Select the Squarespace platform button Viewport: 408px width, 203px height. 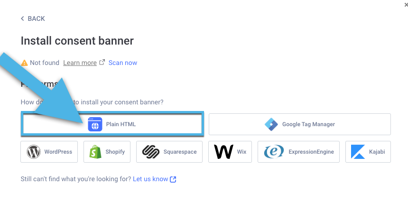pos(169,152)
